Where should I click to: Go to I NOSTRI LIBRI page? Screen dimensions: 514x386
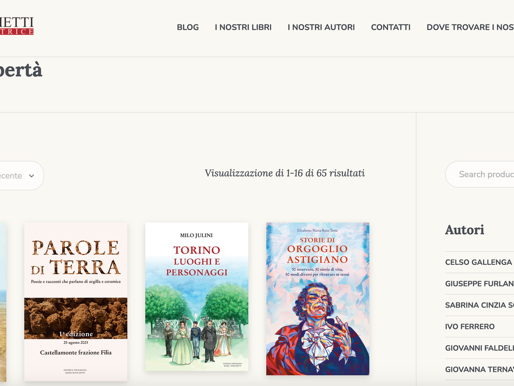[x=243, y=27]
